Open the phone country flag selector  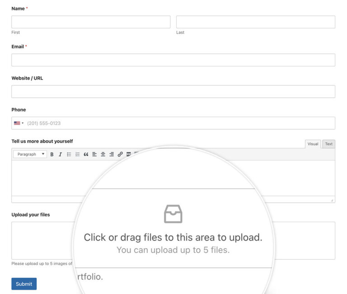19,123
